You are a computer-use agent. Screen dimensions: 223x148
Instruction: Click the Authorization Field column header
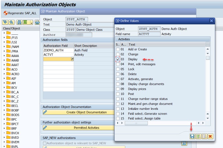58,46
